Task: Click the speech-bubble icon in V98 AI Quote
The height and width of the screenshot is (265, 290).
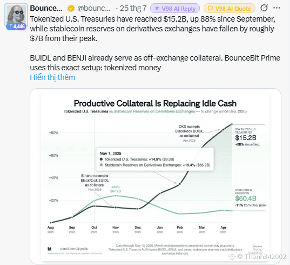Action: click(210, 8)
